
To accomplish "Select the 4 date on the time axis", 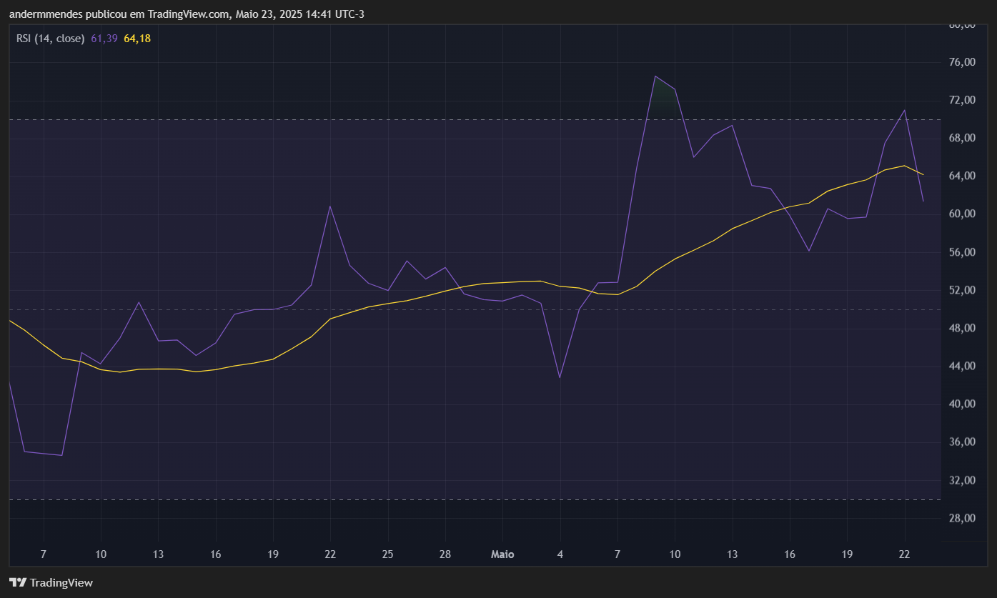I will pos(560,554).
